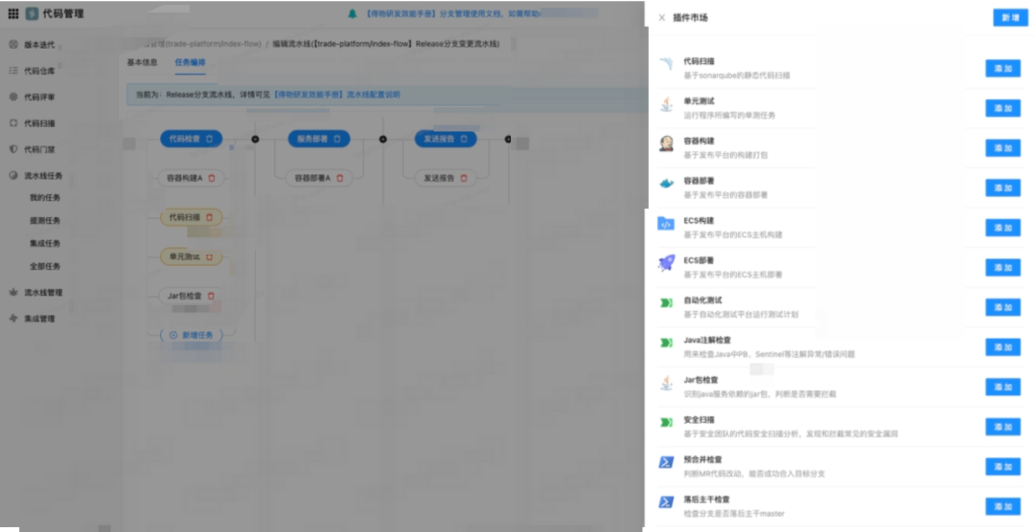Screen dimensions: 1035x532
Task: Delete the 容器构建A task via red trash
Action: click(x=212, y=178)
